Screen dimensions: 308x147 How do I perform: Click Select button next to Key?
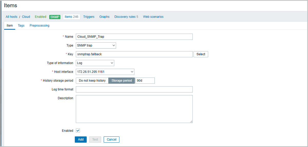point(201,54)
